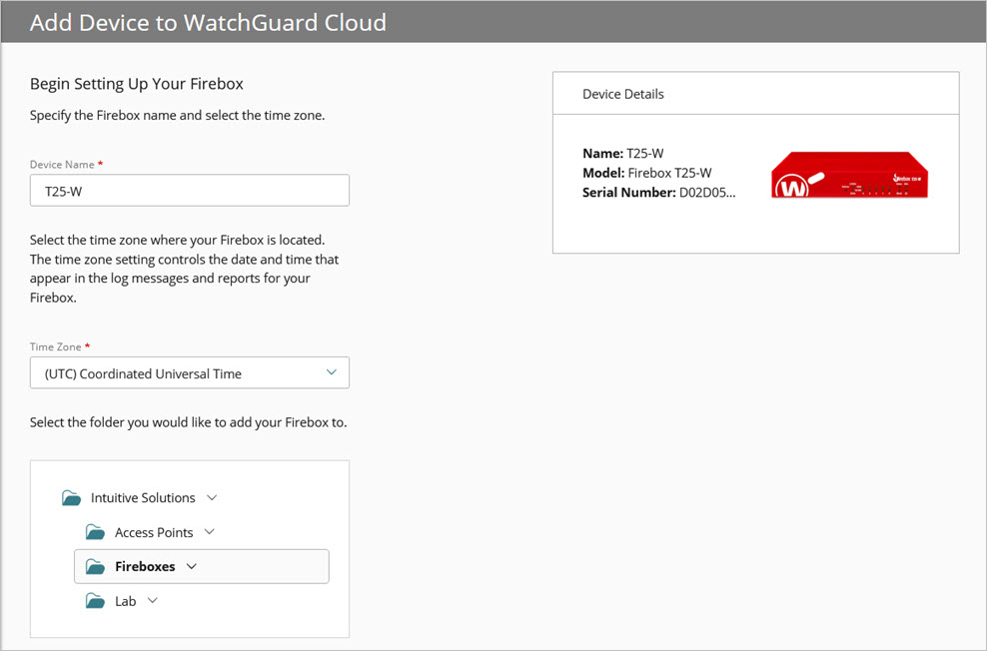Click the Time Zone field label
The width and height of the screenshot is (987, 651).
tap(60, 346)
